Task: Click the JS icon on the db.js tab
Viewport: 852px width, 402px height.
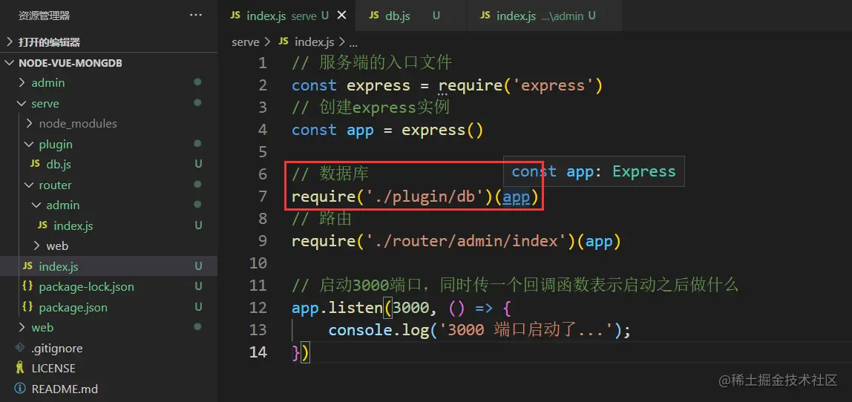Action: pyautogui.click(x=374, y=16)
